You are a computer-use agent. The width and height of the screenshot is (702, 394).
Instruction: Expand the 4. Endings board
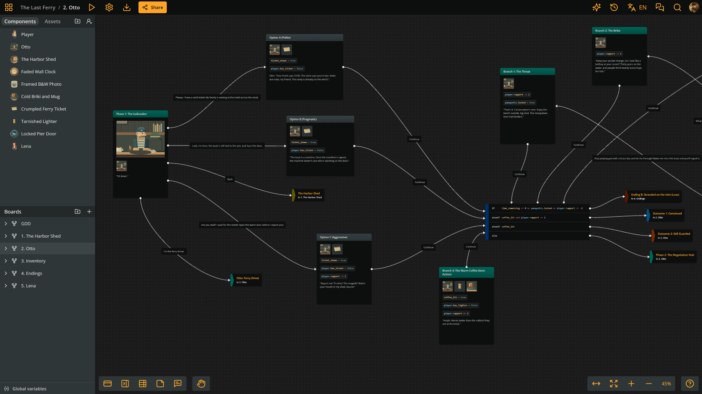[x=6, y=273]
